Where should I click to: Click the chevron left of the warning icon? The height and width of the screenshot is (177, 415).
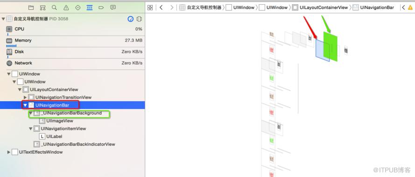[x=403, y=7]
